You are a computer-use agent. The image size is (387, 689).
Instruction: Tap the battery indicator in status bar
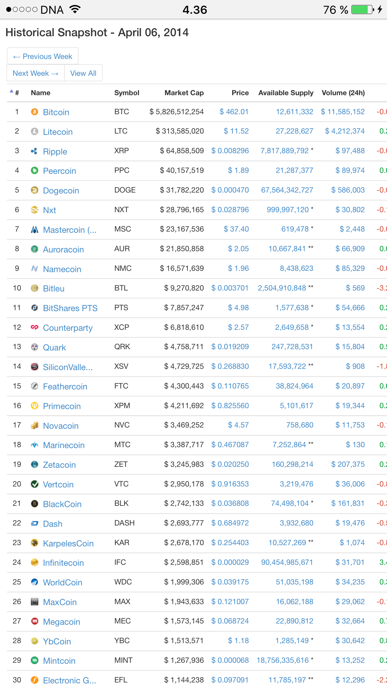363,9
